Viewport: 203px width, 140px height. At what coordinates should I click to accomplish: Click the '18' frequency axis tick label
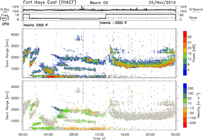[x=17, y=15]
